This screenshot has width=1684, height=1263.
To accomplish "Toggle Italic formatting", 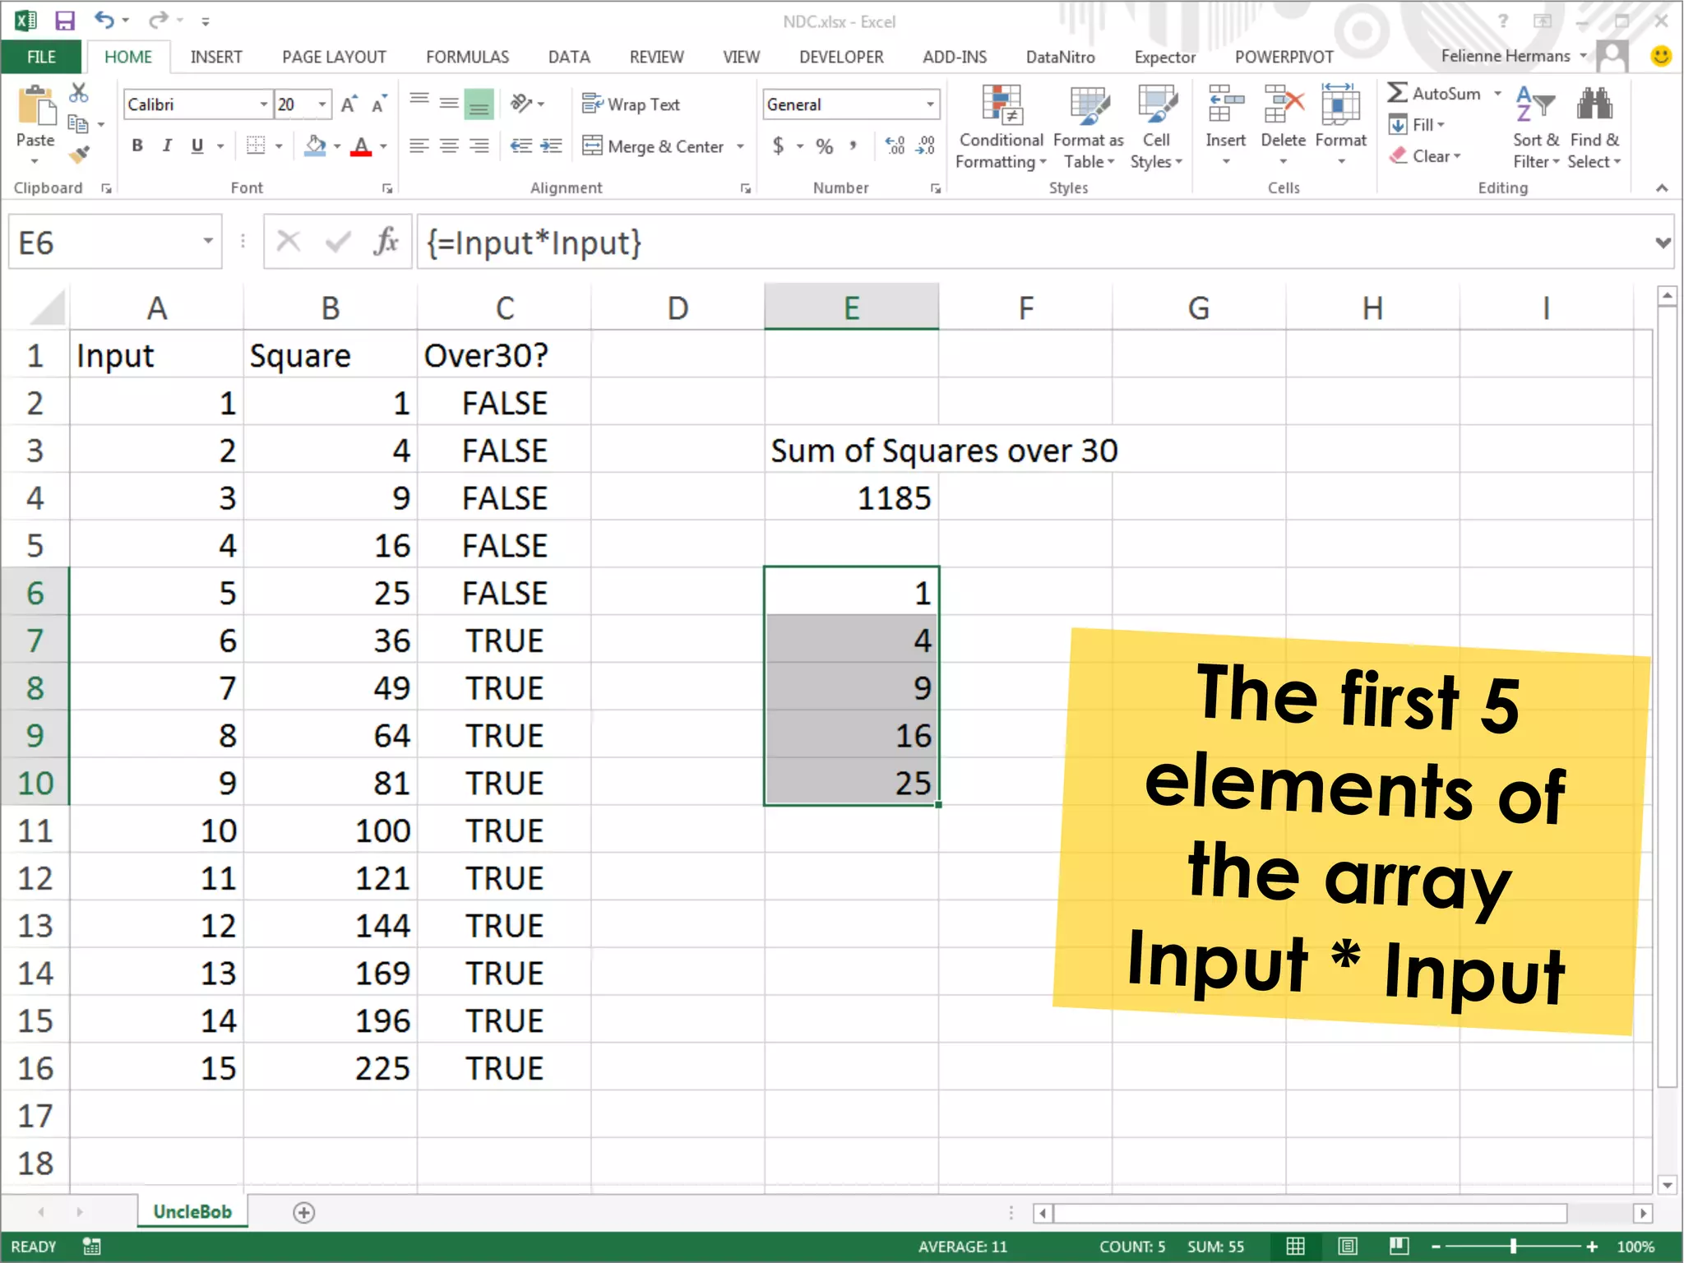I will click(x=167, y=146).
